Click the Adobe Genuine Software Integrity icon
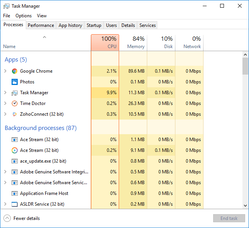Image resolution: width=249 pixels, height=228 pixels. click(15, 172)
